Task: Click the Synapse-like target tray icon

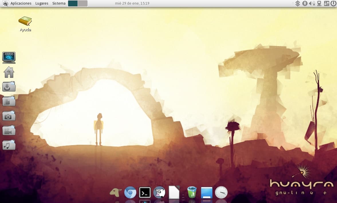Action: pos(298,3)
